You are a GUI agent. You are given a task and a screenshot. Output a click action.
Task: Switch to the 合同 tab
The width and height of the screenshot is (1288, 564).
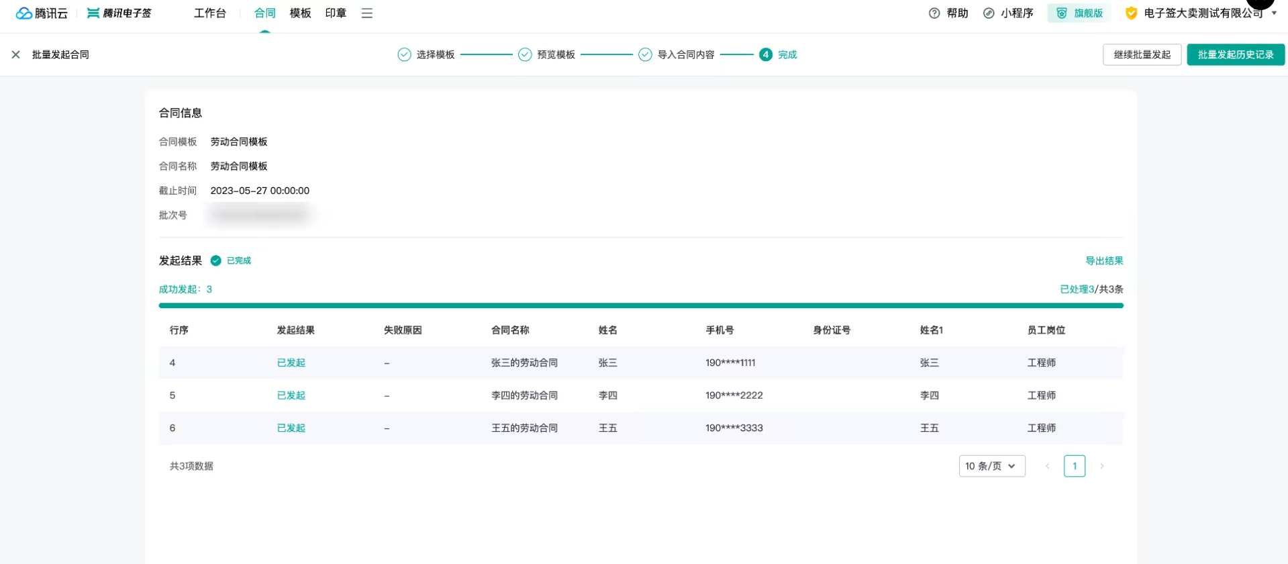click(265, 13)
